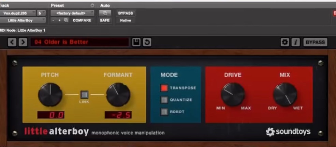Enable Robot mode
This screenshot has height=147, width=336.
click(x=164, y=112)
